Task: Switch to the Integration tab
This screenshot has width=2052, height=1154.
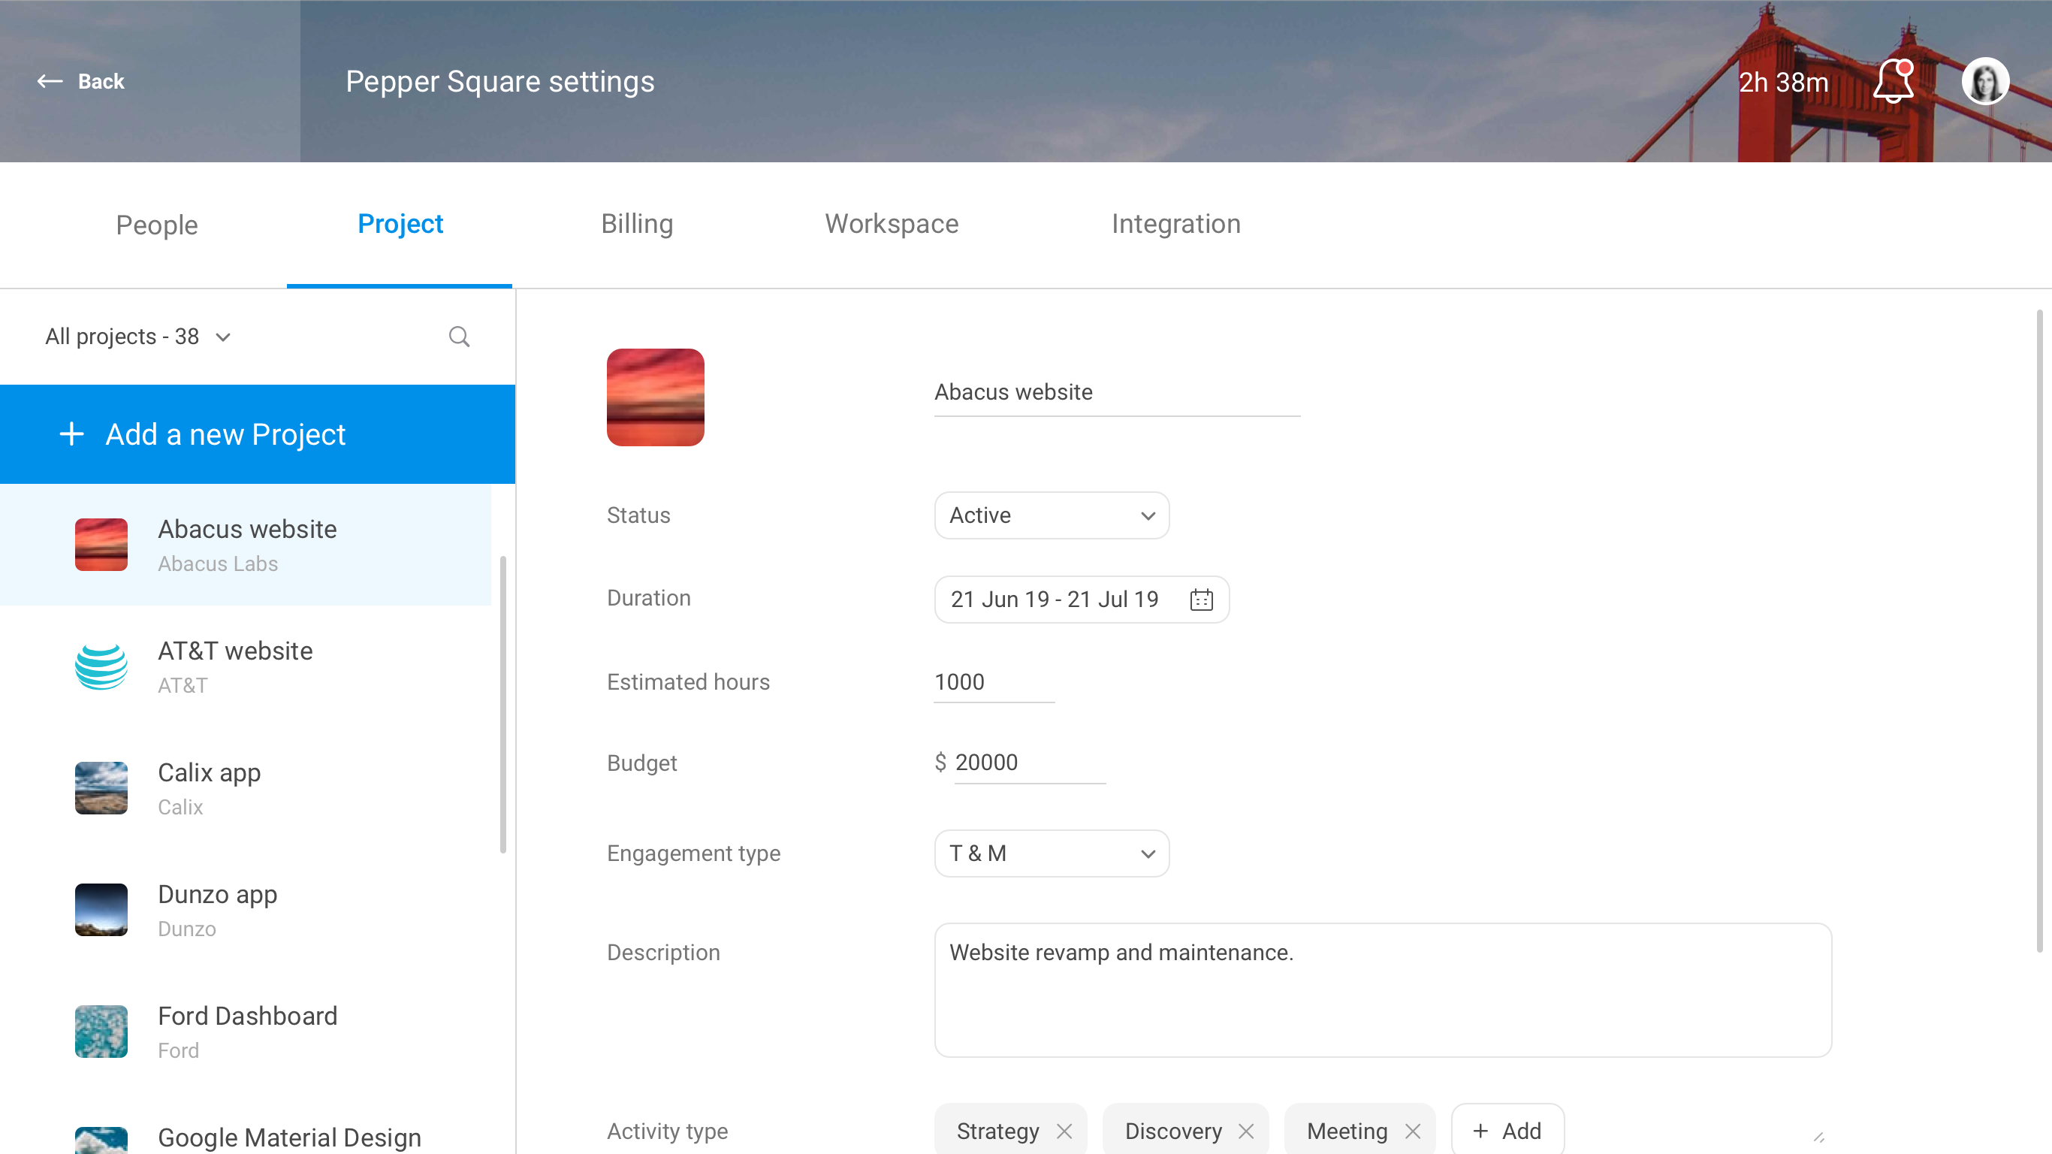Action: coord(1175,224)
